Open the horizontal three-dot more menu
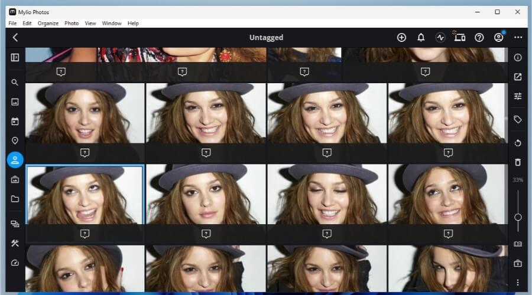This screenshot has height=295, width=532. [x=518, y=38]
